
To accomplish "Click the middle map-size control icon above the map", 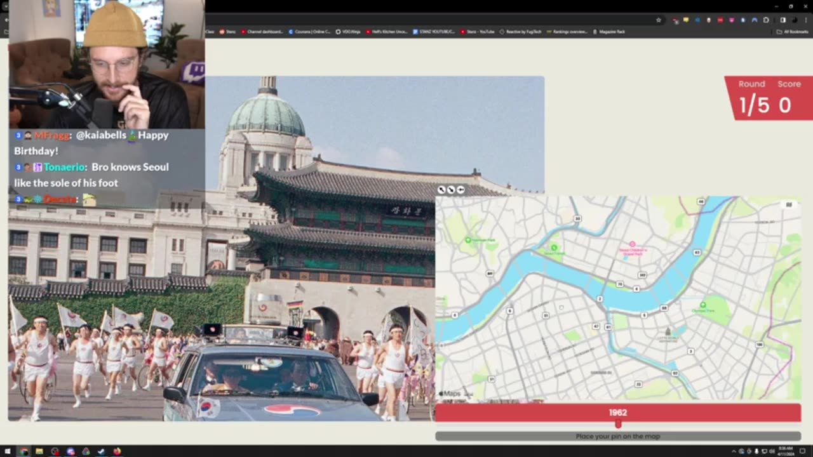I will 451,190.
